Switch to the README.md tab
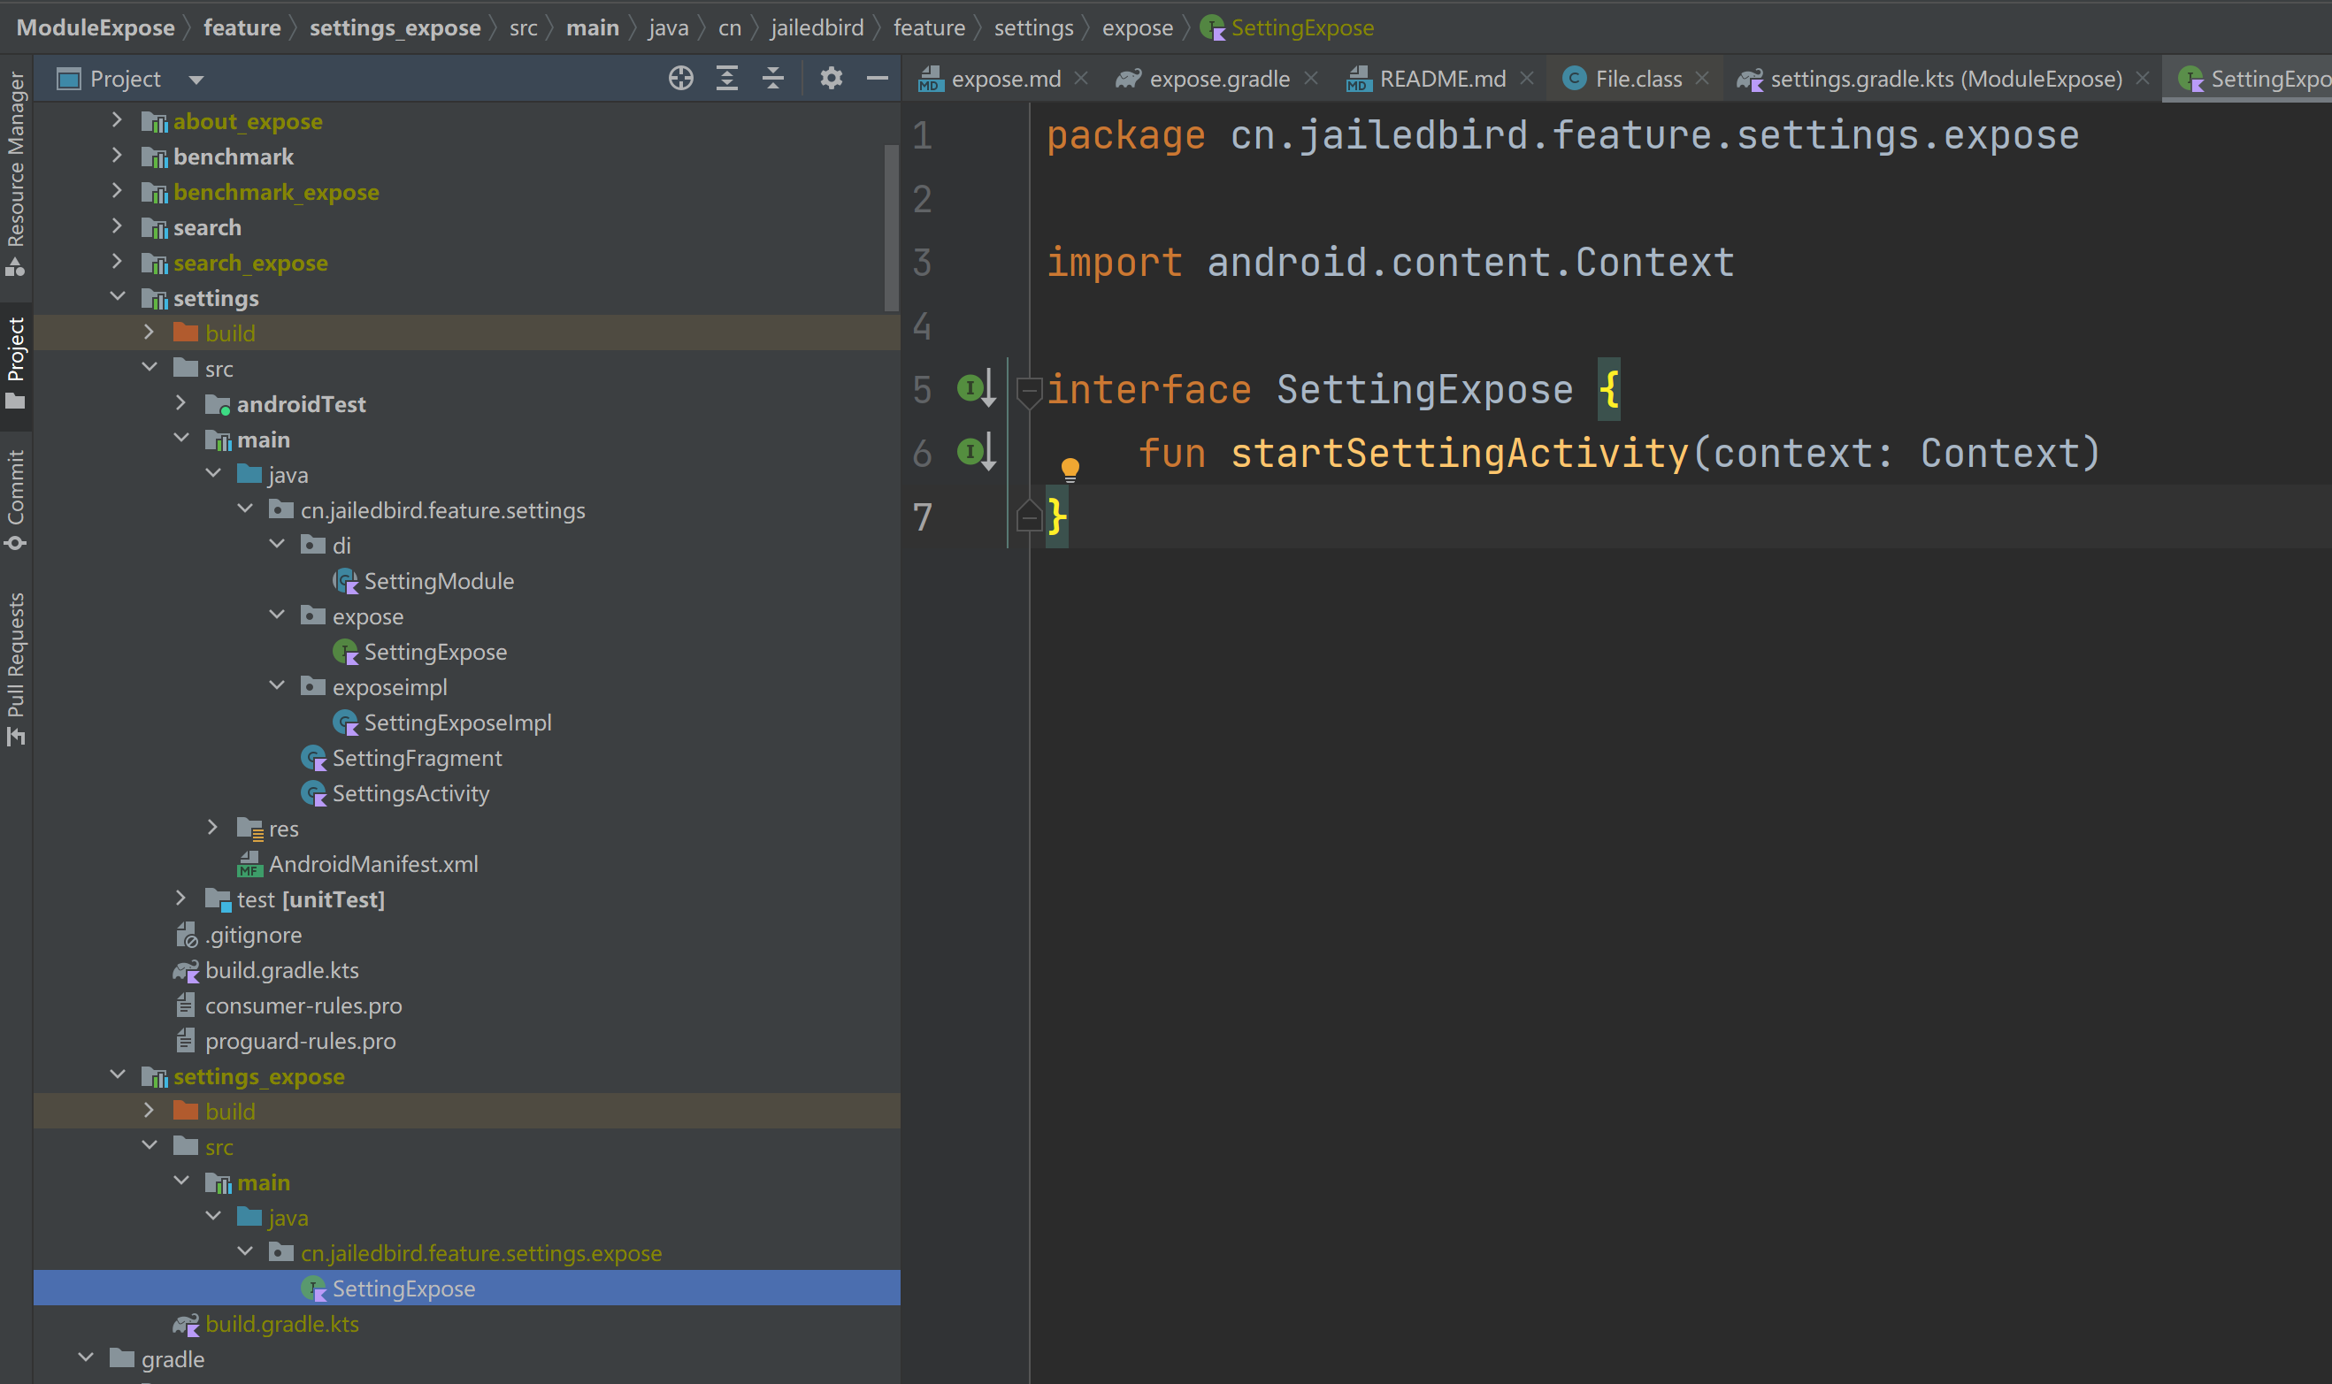This screenshot has height=1384, width=2332. [1441, 80]
